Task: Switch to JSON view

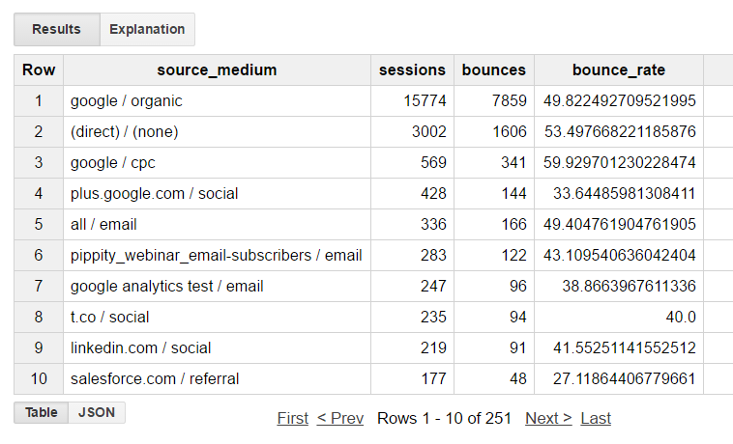Action: point(97,412)
